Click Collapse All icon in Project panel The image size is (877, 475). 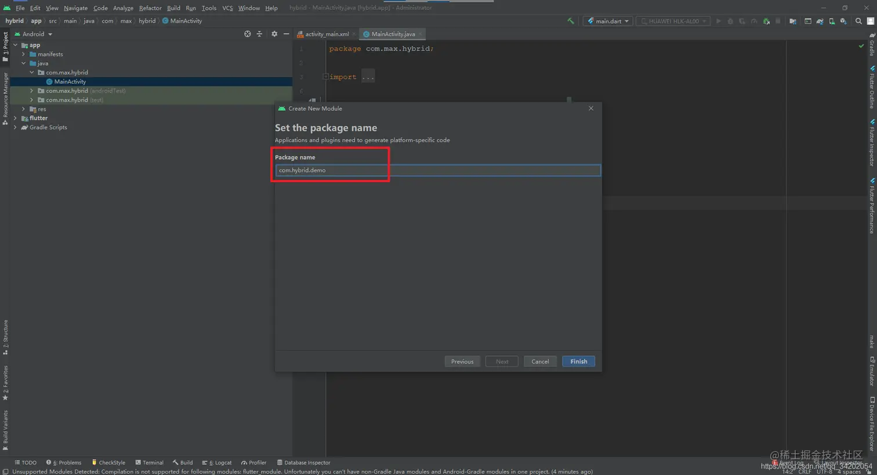259,34
